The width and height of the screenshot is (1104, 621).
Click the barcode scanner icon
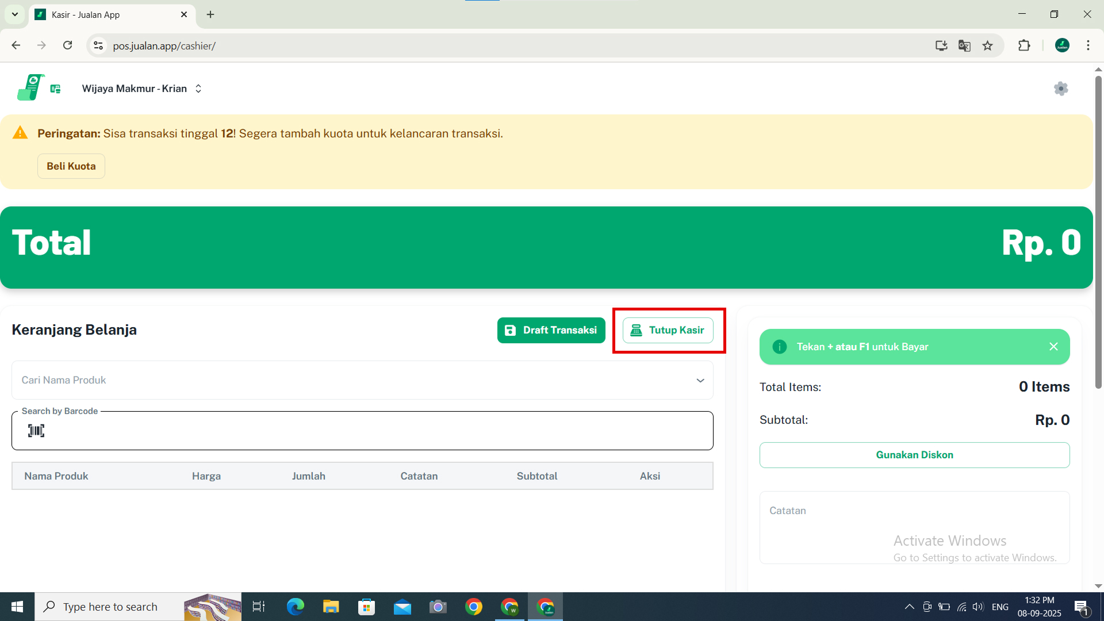36,431
